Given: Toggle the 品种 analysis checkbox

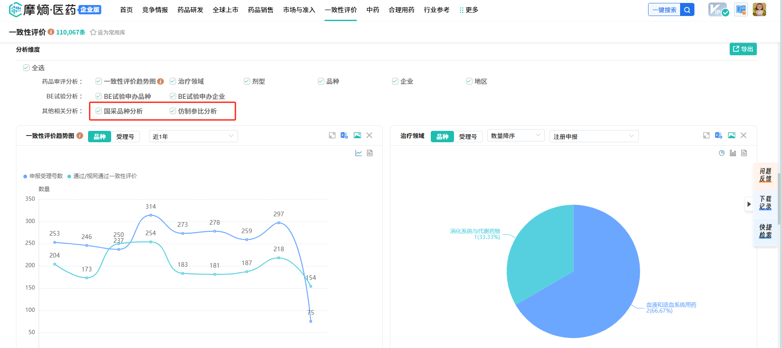Looking at the screenshot, I should (321, 81).
